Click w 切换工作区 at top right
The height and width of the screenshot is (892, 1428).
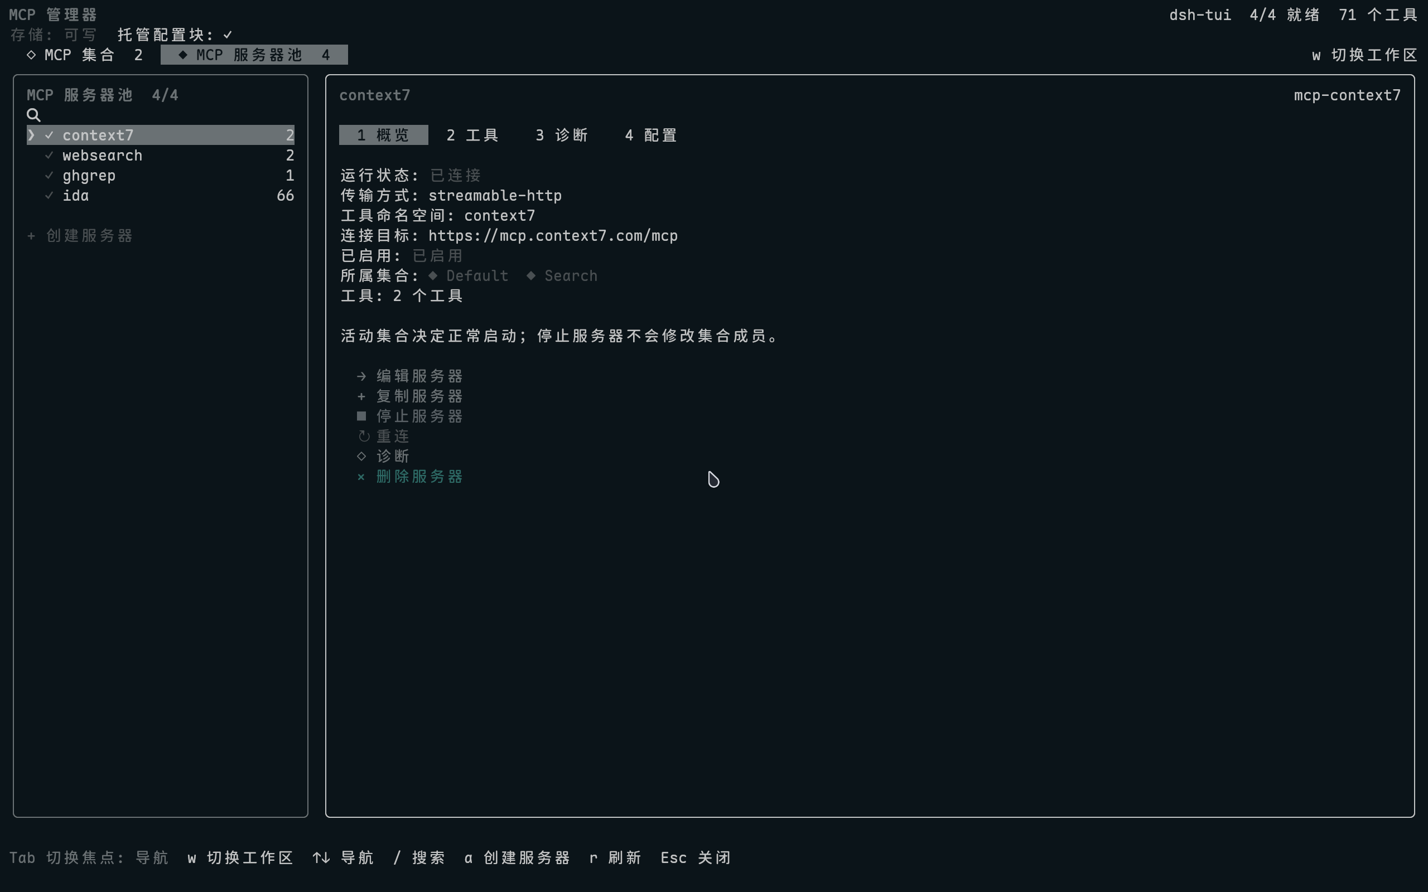coord(1364,55)
